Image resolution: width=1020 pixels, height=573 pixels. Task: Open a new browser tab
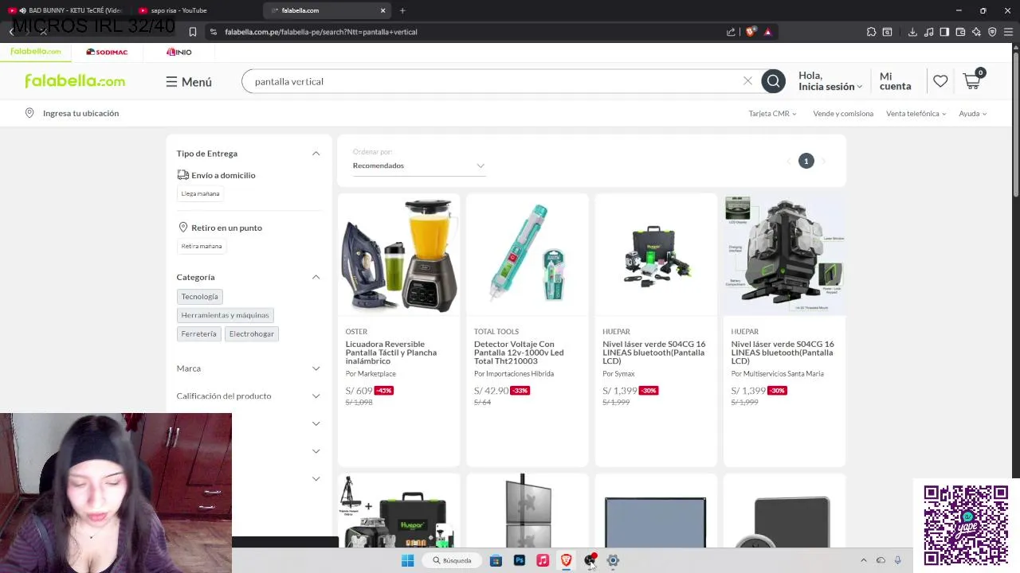click(402, 10)
